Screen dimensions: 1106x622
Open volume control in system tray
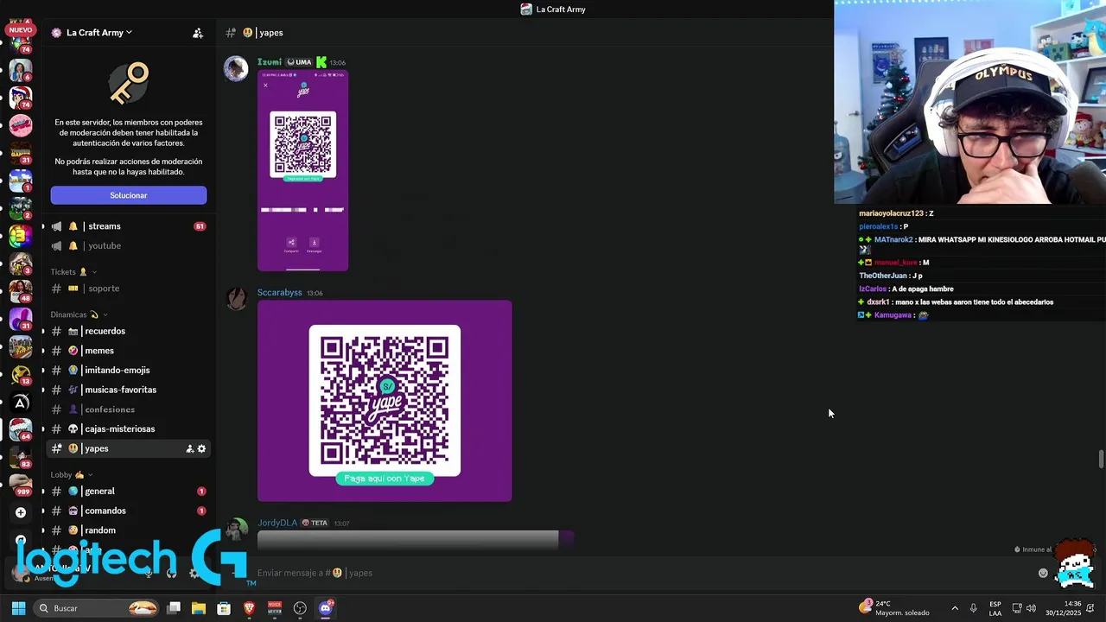[x=1031, y=608]
